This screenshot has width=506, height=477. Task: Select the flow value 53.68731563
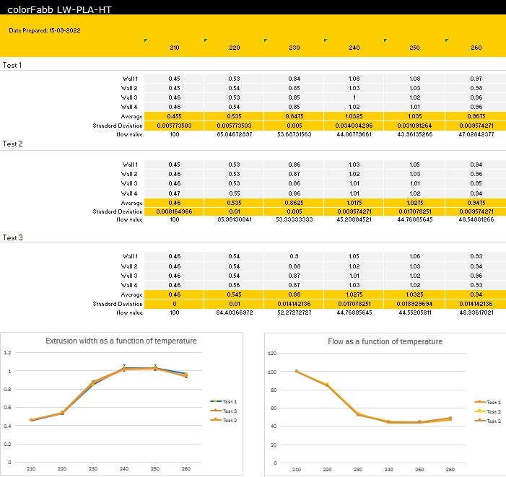(x=294, y=134)
